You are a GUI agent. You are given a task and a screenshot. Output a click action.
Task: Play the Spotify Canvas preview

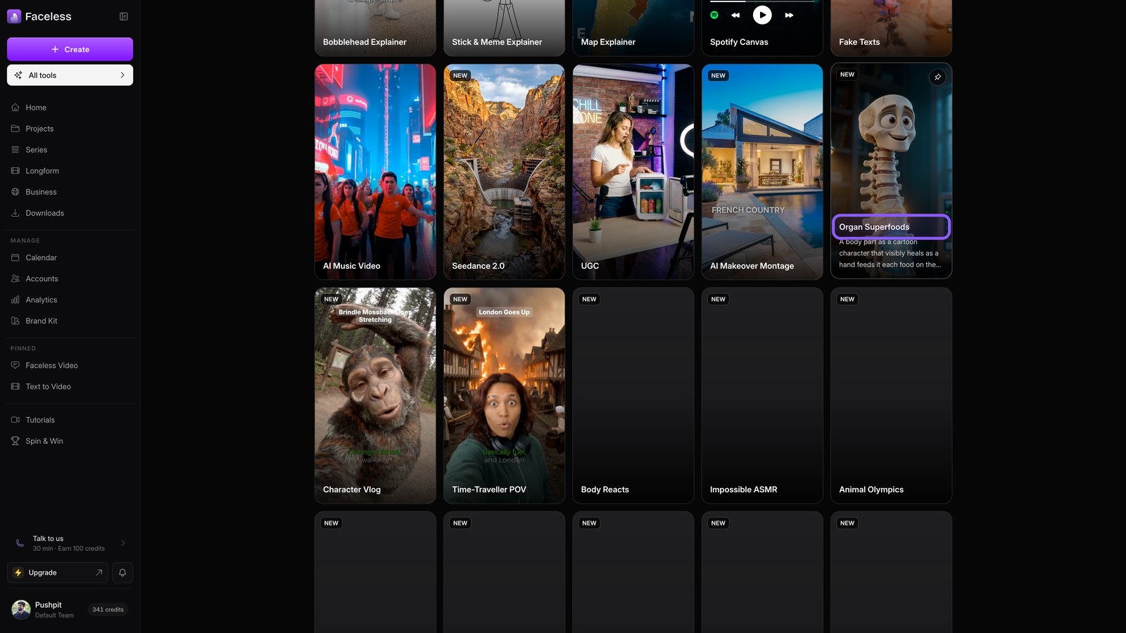[762, 15]
